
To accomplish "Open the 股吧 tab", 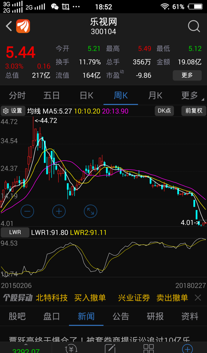I will point(17,317).
